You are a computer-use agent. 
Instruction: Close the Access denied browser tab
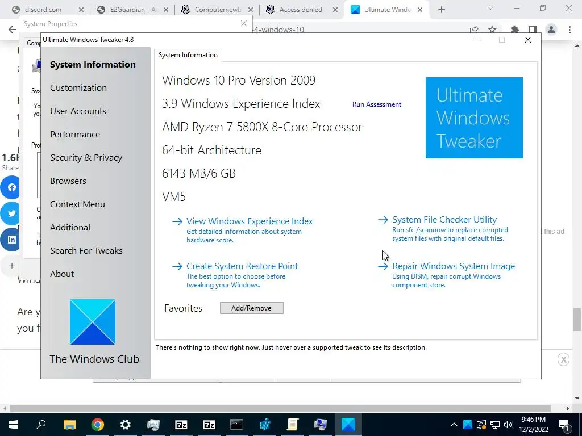[335, 10]
